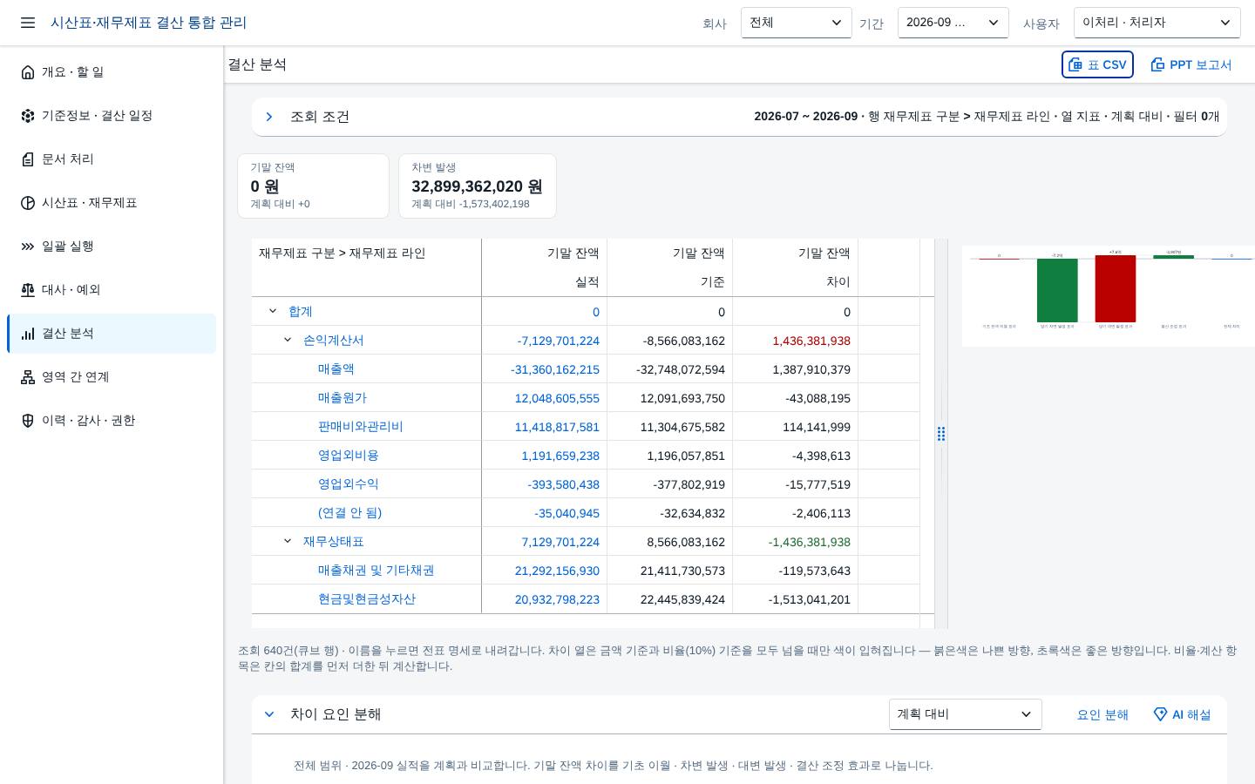
Task: Collapse the 합계 row
Action: tap(273, 311)
